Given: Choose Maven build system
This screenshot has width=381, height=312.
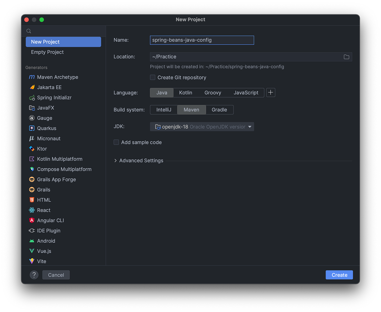Looking at the screenshot, I should tap(192, 110).
